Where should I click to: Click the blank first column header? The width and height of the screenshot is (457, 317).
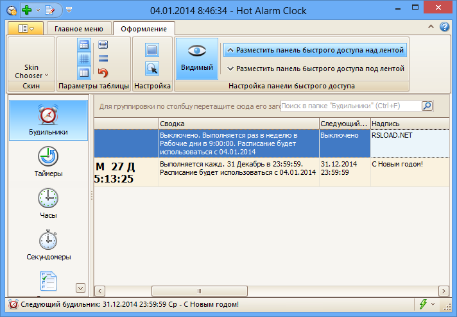click(x=126, y=124)
